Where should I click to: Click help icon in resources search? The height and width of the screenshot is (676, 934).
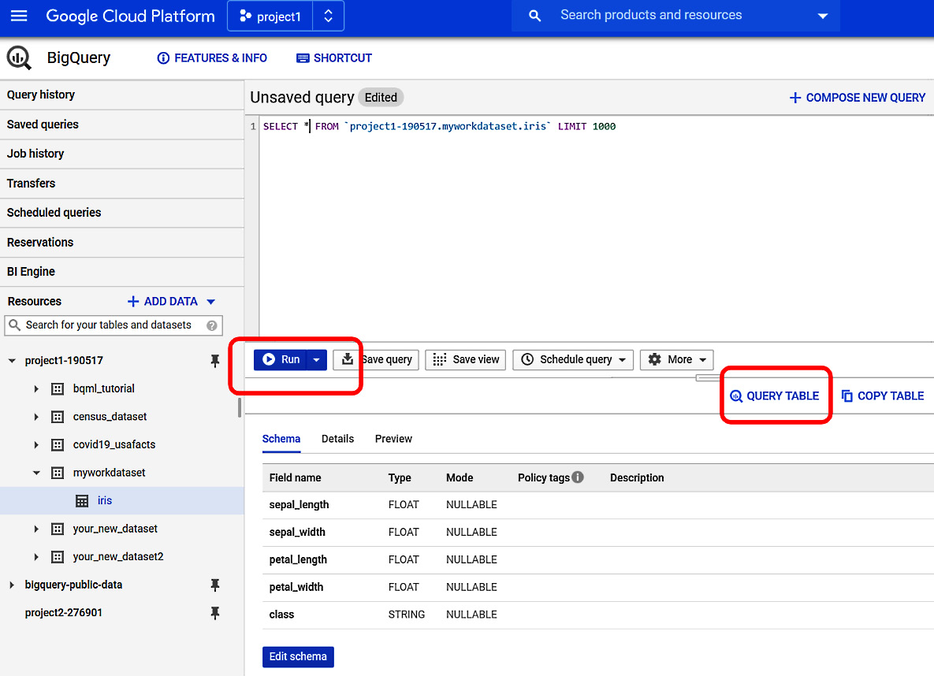coord(211,326)
